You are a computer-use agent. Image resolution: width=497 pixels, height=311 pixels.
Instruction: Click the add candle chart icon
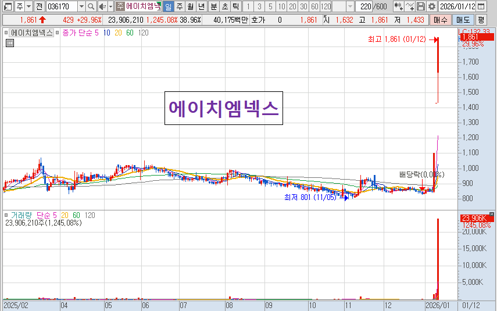coord(398,6)
